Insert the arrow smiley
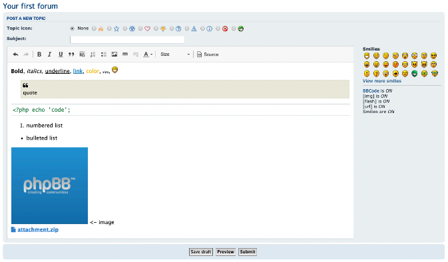 [395, 74]
